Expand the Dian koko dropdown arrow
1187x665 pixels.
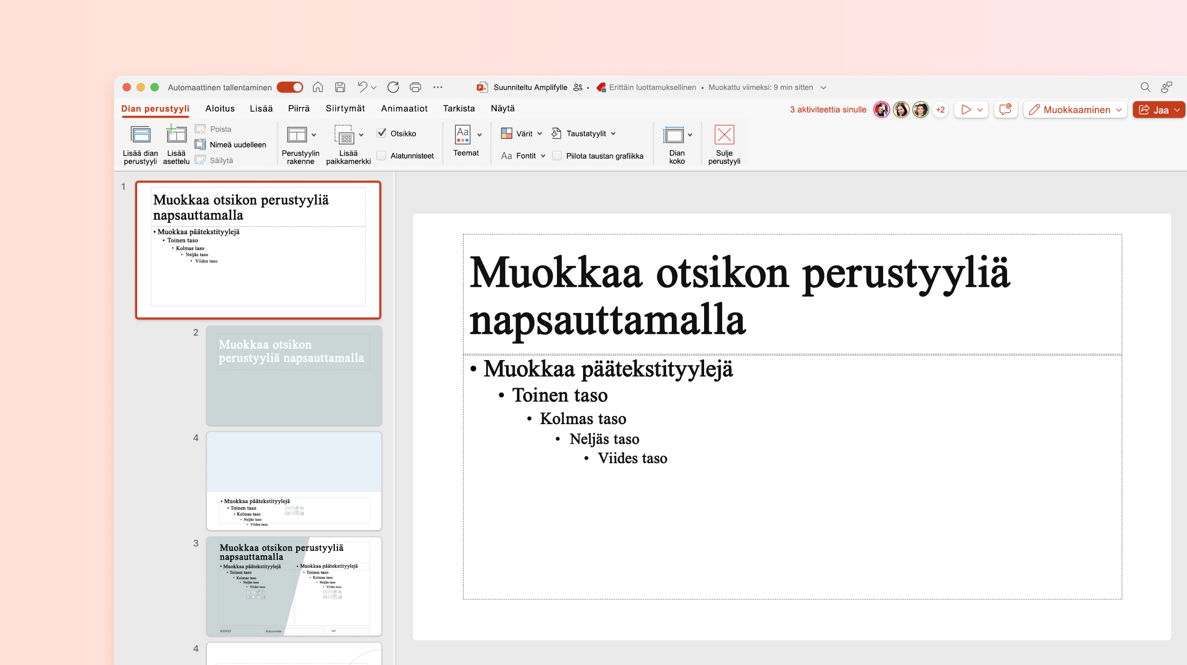(x=690, y=135)
